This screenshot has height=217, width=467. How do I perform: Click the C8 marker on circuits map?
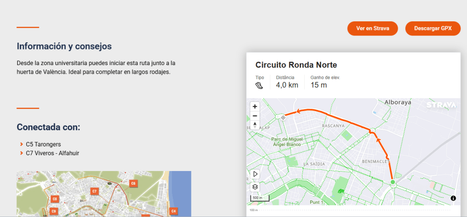coord(54,199)
